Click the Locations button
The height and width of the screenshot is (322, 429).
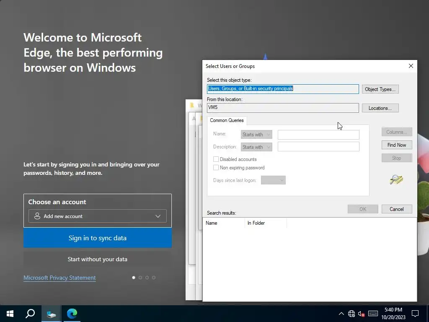coord(380,108)
